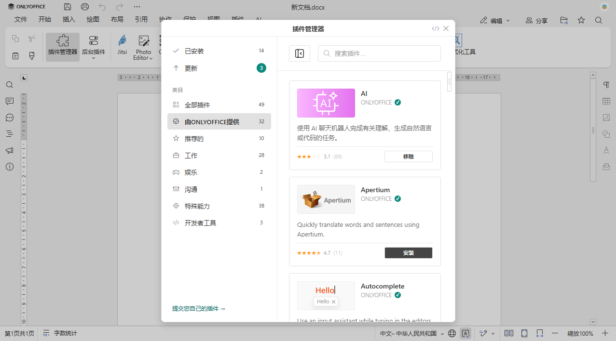
Task: Toggle spell checking in status bar
Action: [465, 333]
